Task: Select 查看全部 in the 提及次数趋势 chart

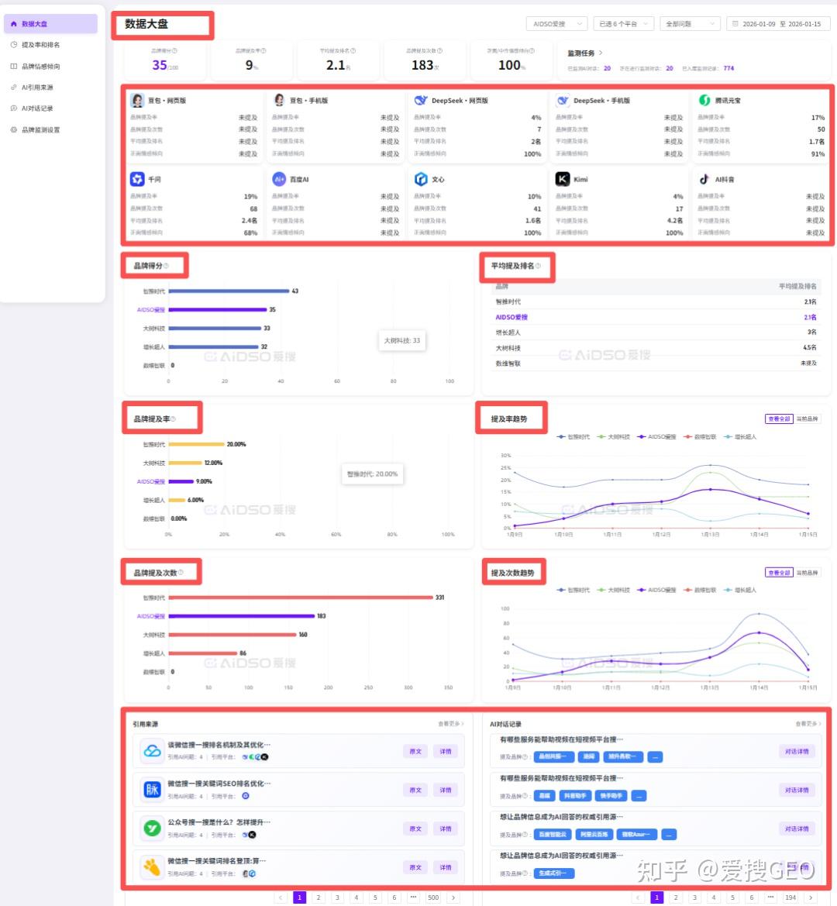Action: pos(779,573)
